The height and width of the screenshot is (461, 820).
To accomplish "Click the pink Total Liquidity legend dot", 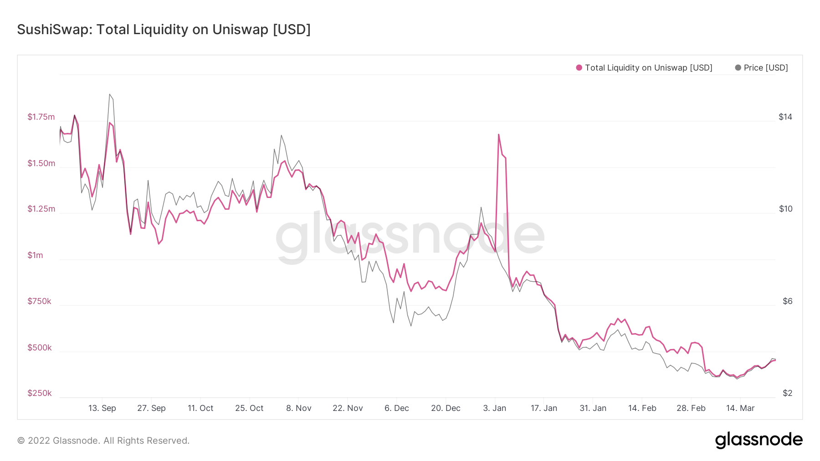I will 579,68.
